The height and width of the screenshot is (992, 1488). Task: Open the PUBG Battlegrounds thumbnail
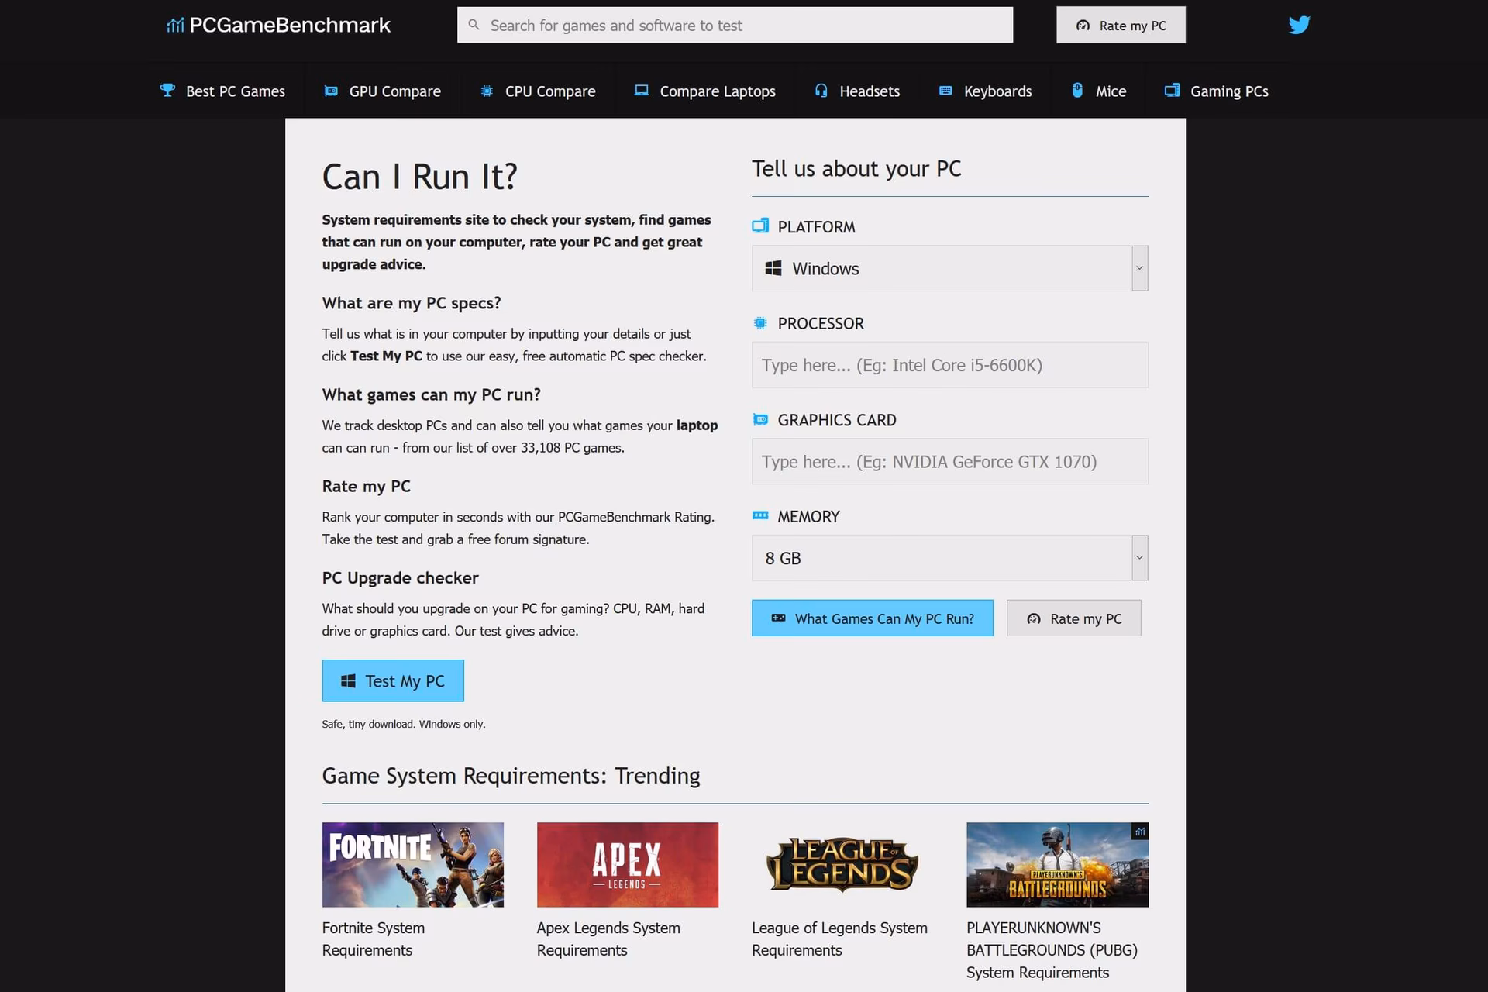tap(1057, 864)
